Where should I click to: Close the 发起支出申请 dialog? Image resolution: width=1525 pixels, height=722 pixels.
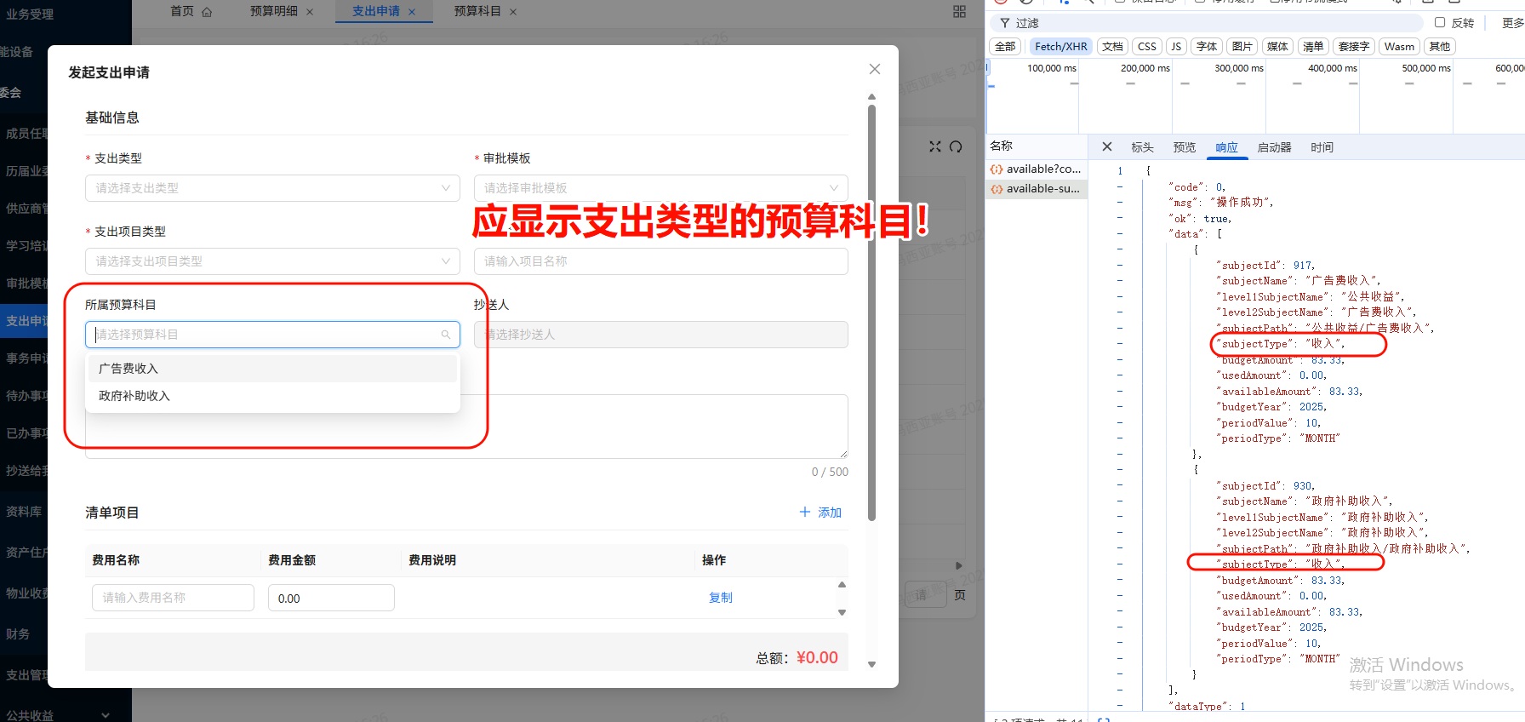874,69
